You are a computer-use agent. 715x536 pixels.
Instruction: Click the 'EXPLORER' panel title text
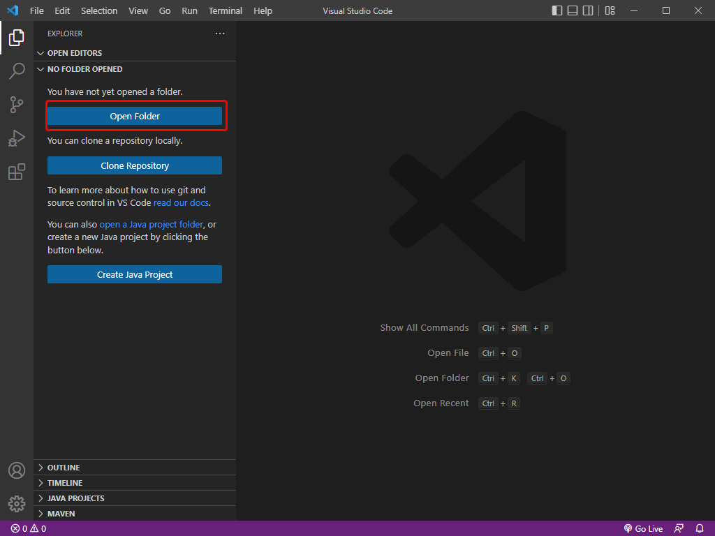tap(65, 33)
